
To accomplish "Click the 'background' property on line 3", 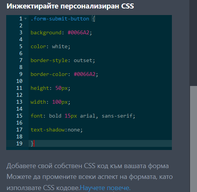I will tap(46, 32).
